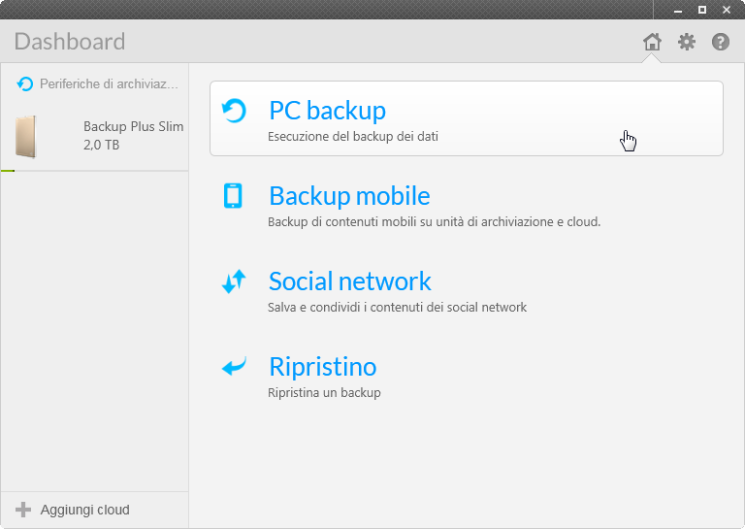The width and height of the screenshot is (745, 529).
Task: Select the Periferiche di archiviazione header
Action: pyautogui.click(x=109, y=84)
